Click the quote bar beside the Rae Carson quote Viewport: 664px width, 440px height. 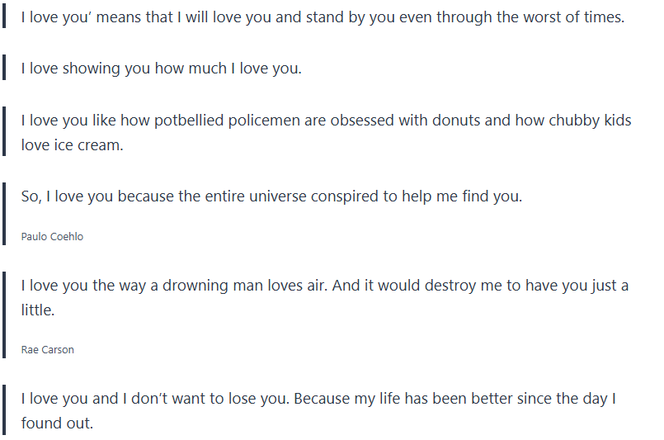point(5,316)
